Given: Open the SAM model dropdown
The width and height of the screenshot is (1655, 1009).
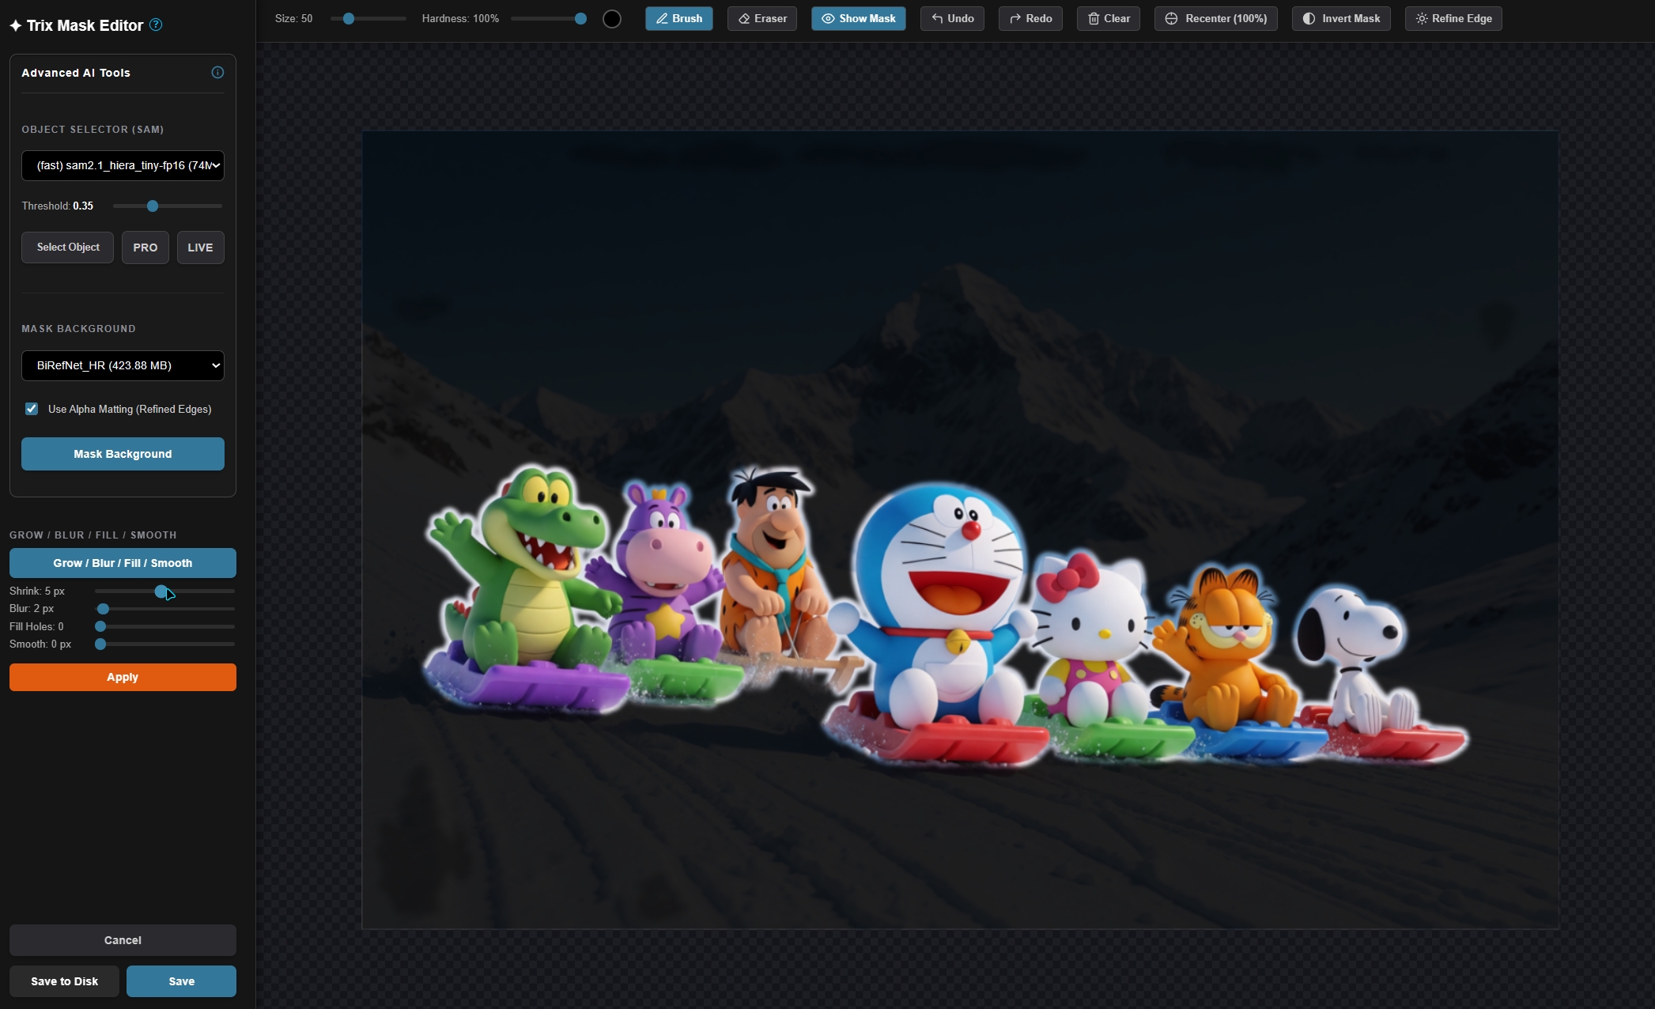Looking at the screenshot, I should (123, 165).
